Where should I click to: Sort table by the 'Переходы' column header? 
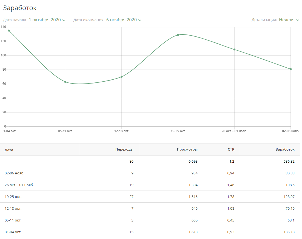coord(124,149)
